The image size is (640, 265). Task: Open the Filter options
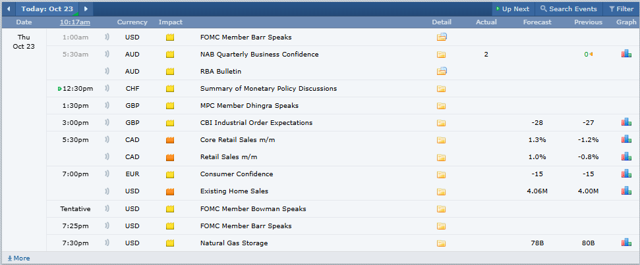[x=620, y=9]
